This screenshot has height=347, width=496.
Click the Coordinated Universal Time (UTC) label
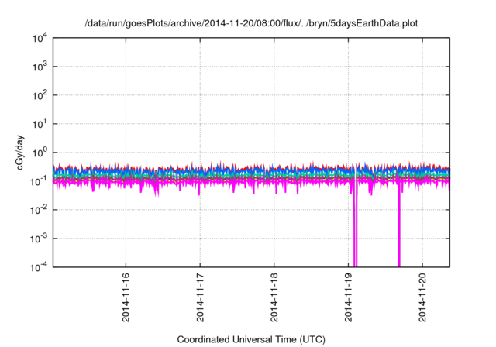[251, 339]
